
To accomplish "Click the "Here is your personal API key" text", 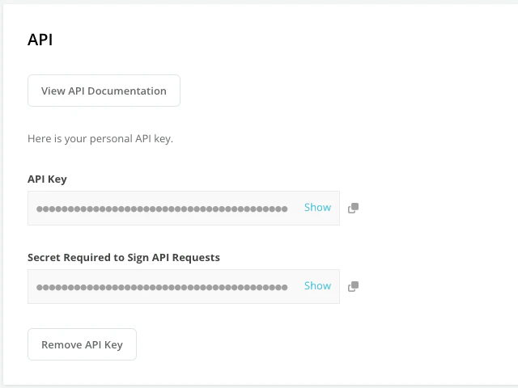I will [x=100, y=138].
